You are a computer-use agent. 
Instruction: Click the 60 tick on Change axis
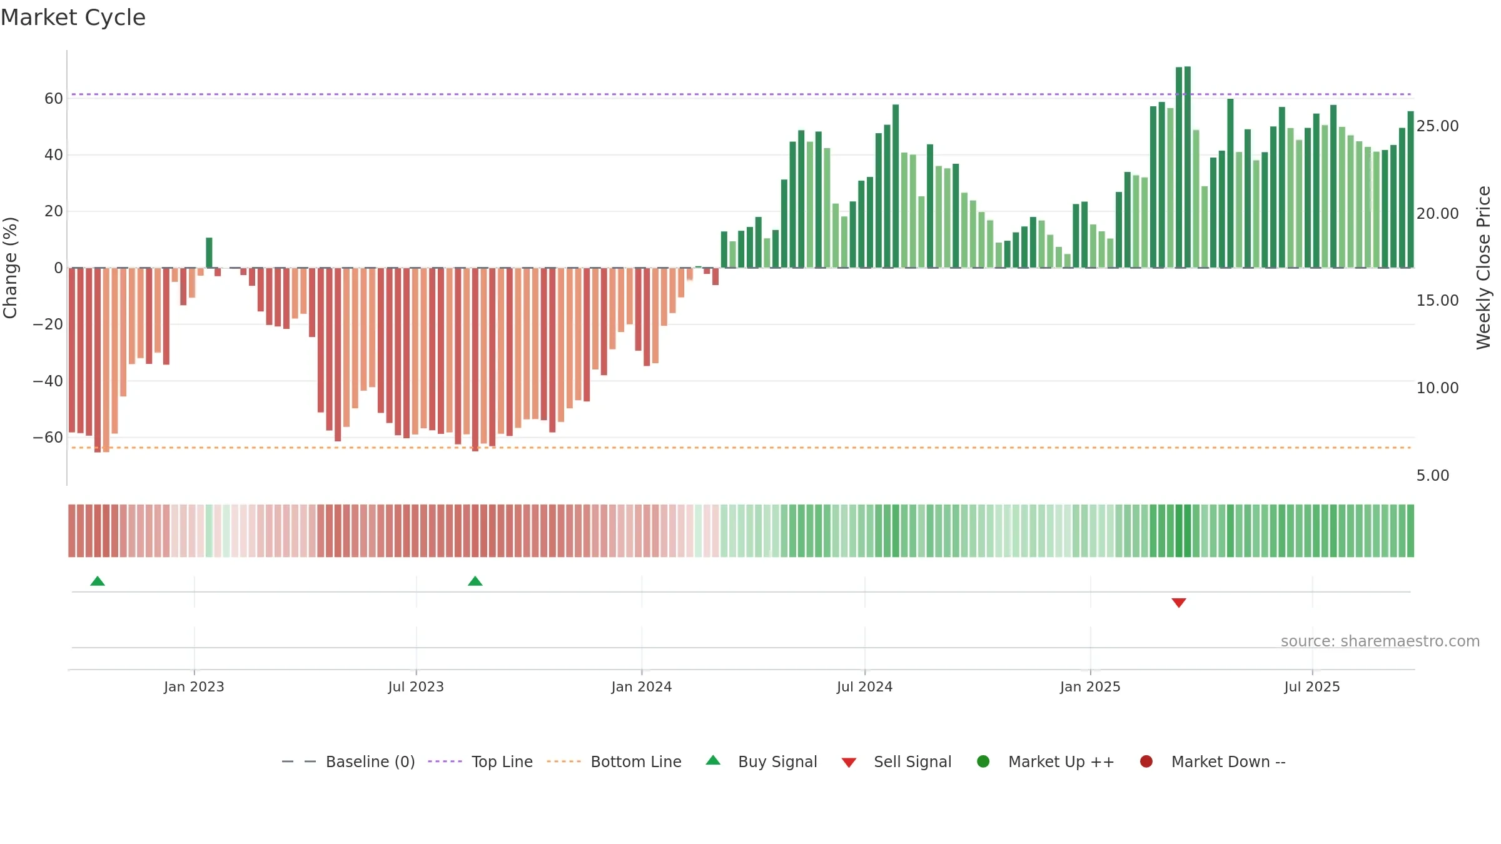(x=54, y=99)
